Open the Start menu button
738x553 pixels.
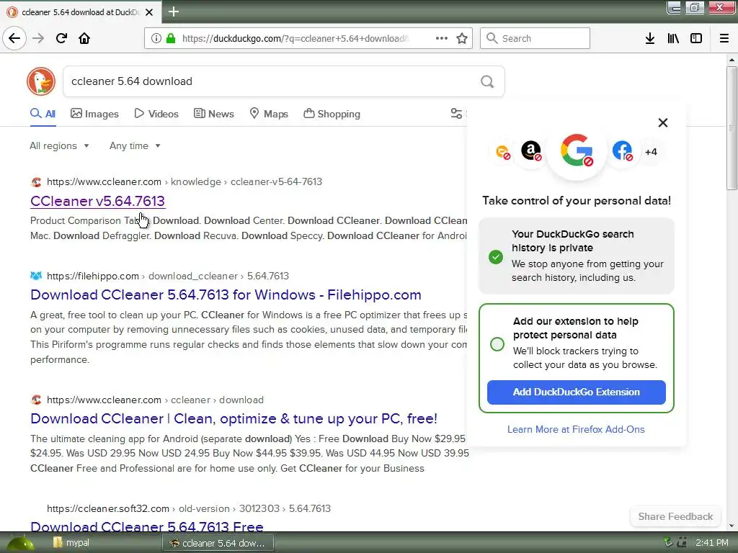(19, 543)
